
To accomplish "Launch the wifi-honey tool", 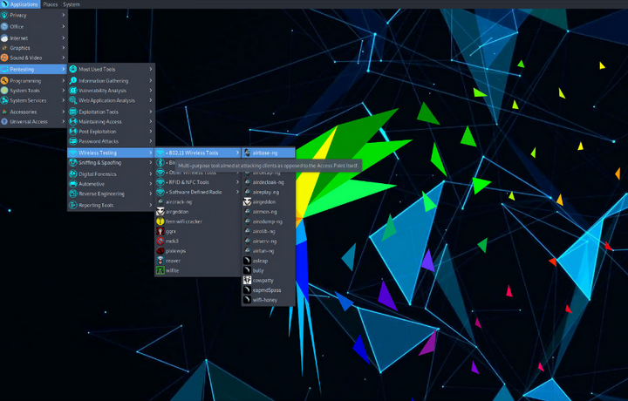I will point(266,300).
